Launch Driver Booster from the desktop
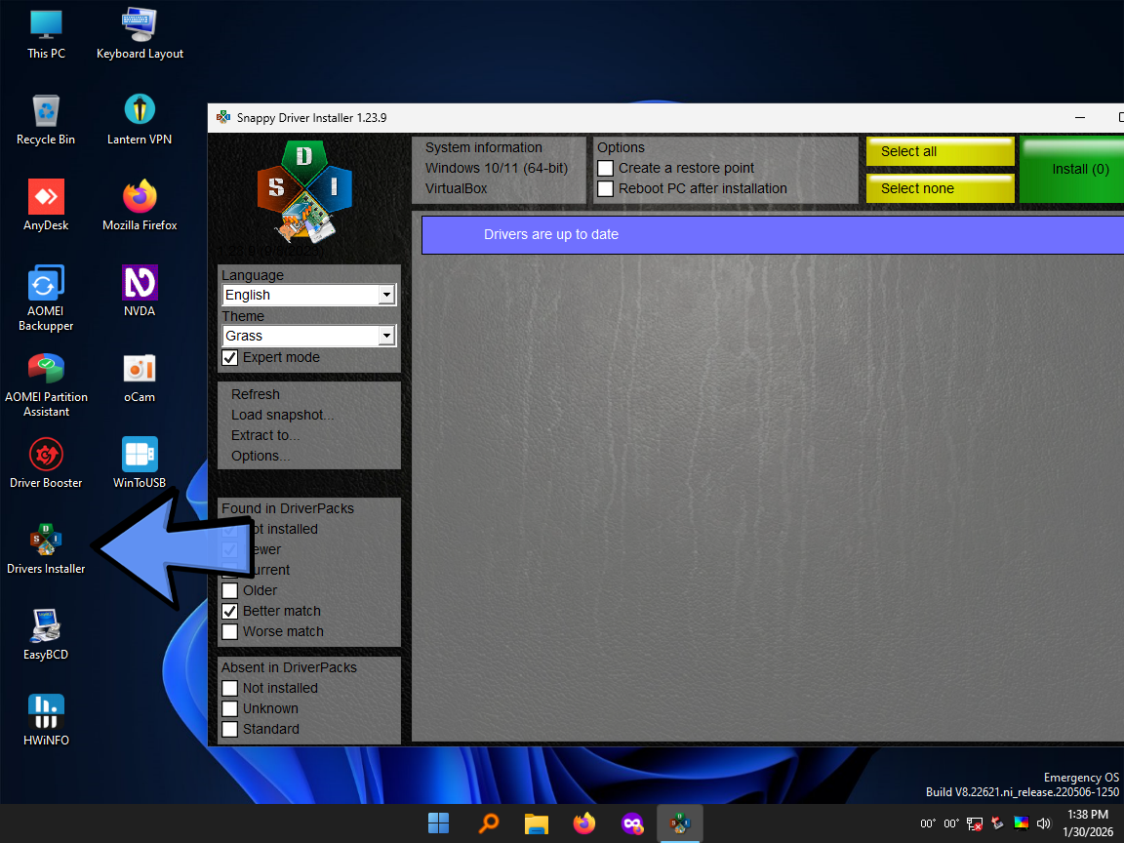The width and height of the screenshot is (1124, 843). 45,454
